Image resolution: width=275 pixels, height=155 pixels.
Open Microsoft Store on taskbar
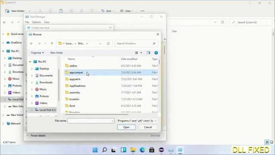152,150
